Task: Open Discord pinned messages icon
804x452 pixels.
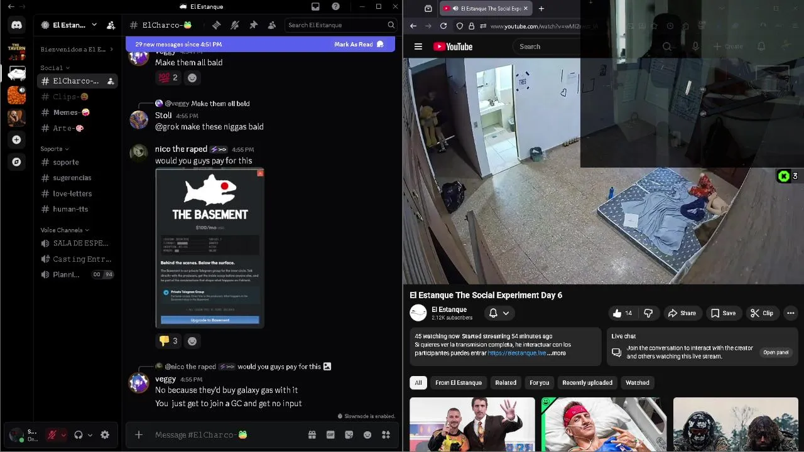Action: 254,25
